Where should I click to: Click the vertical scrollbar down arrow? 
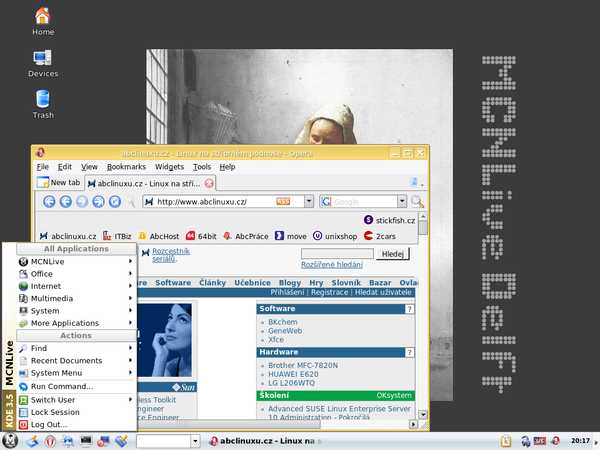pos(423,415)
